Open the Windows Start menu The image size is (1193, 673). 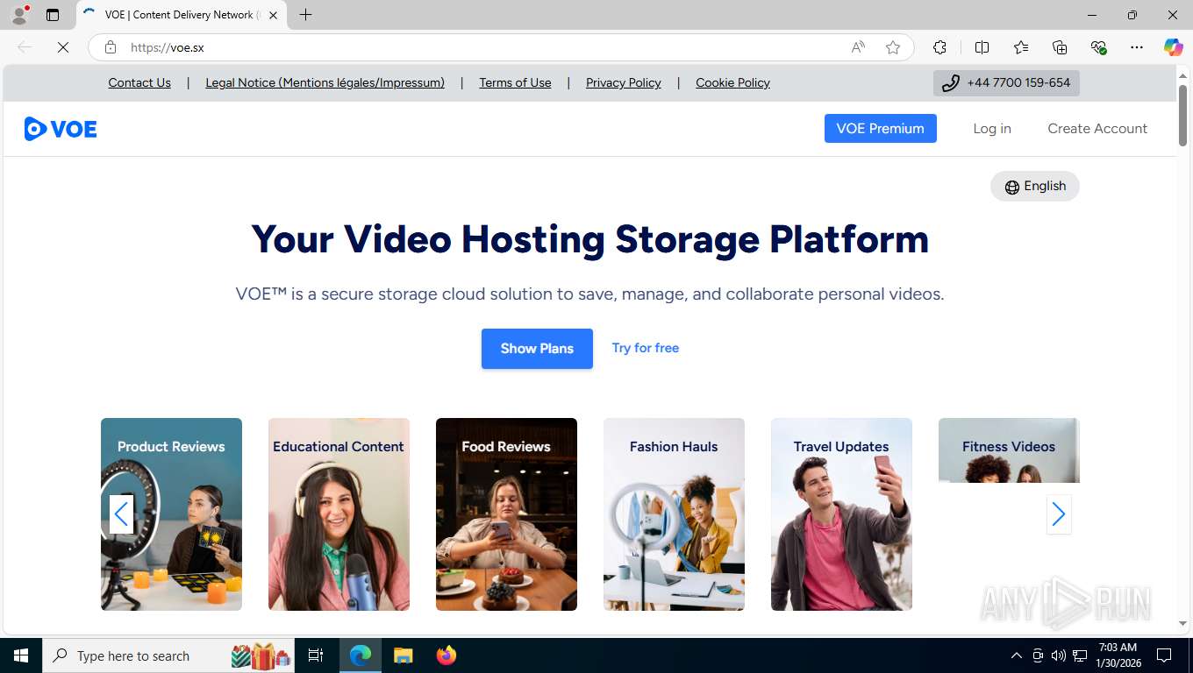[x=21, y=655]
